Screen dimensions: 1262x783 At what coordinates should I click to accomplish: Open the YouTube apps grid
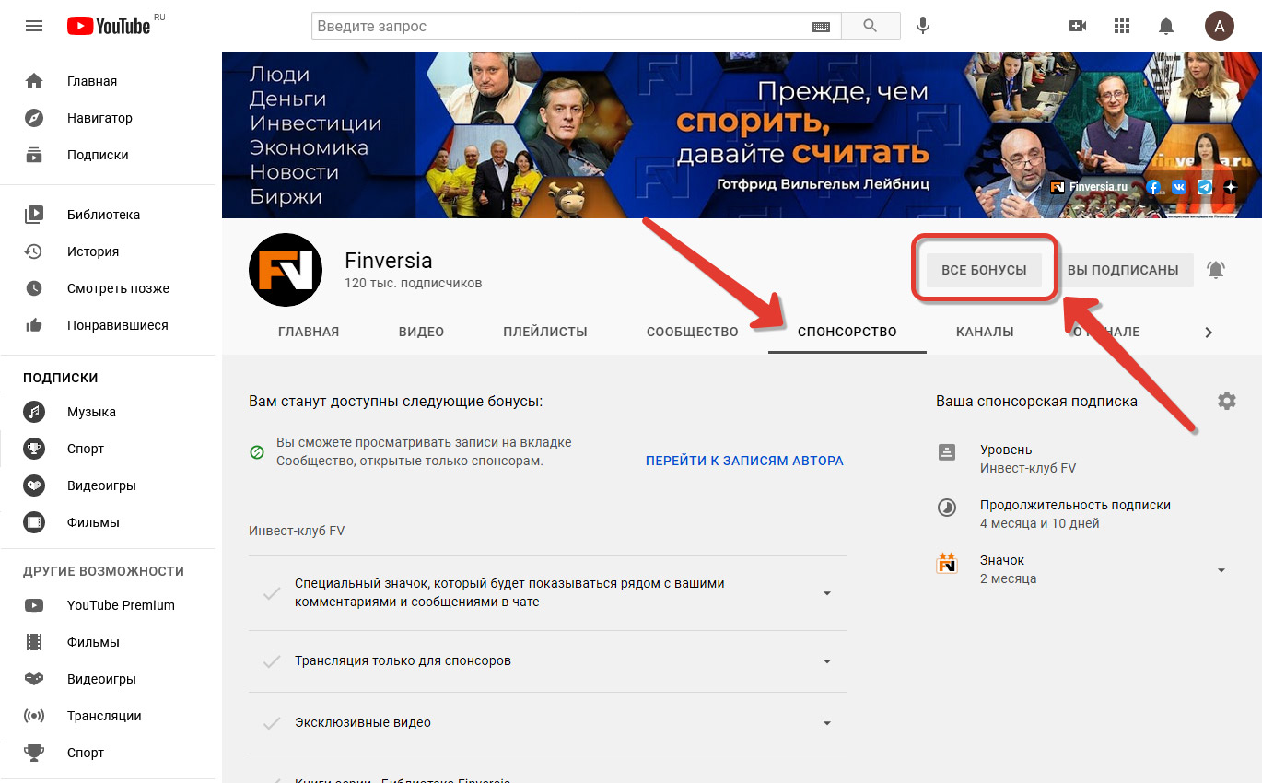[1122, 26]
